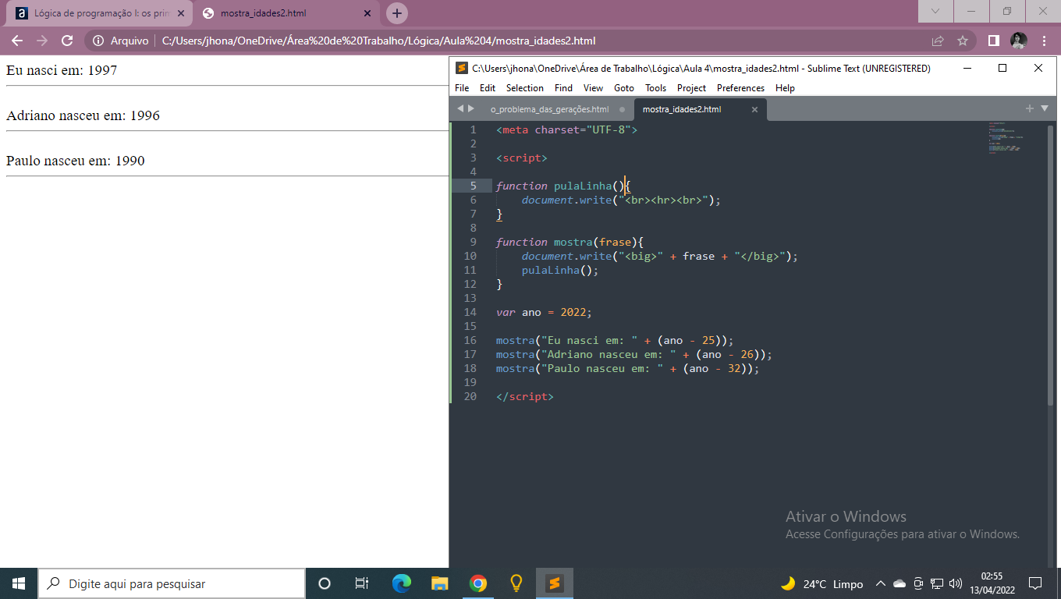Open a new Chrome tab
The width and height of the screenshot is (1061, 599).
point(397,13)
